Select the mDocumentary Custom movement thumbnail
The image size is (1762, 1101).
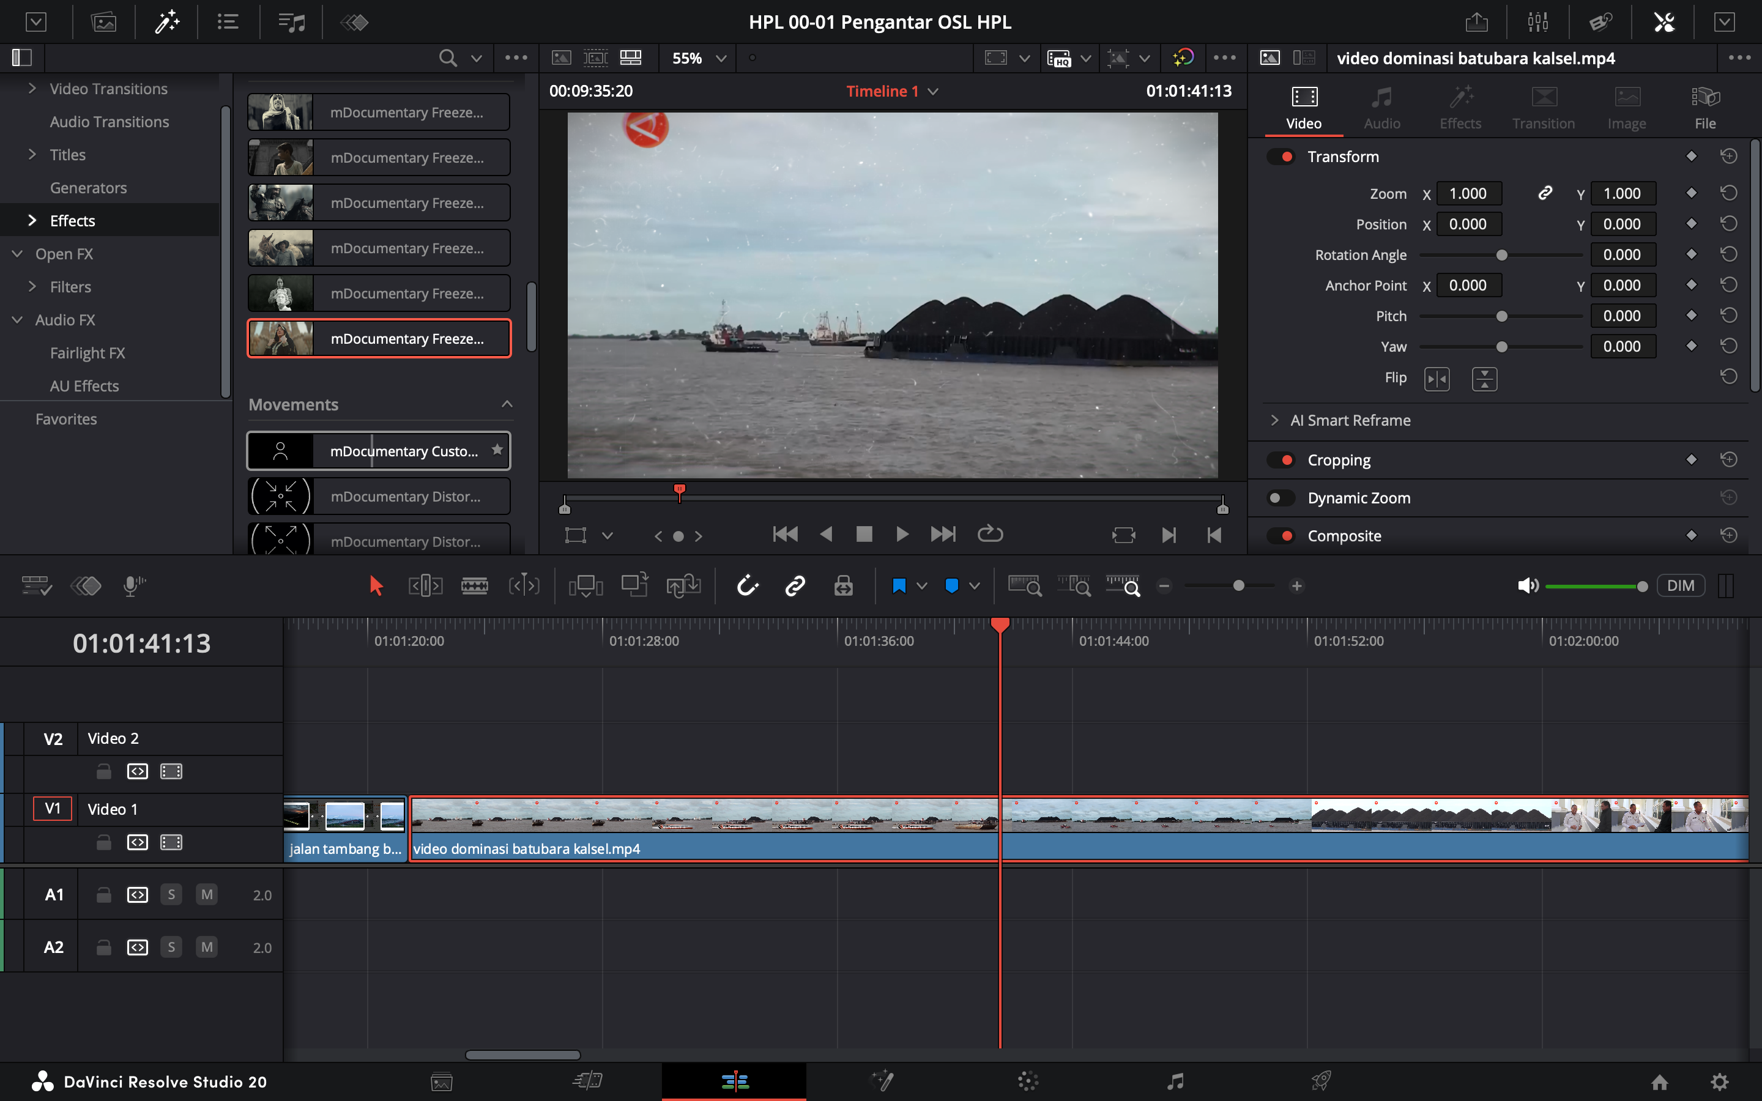click(280, 451)
